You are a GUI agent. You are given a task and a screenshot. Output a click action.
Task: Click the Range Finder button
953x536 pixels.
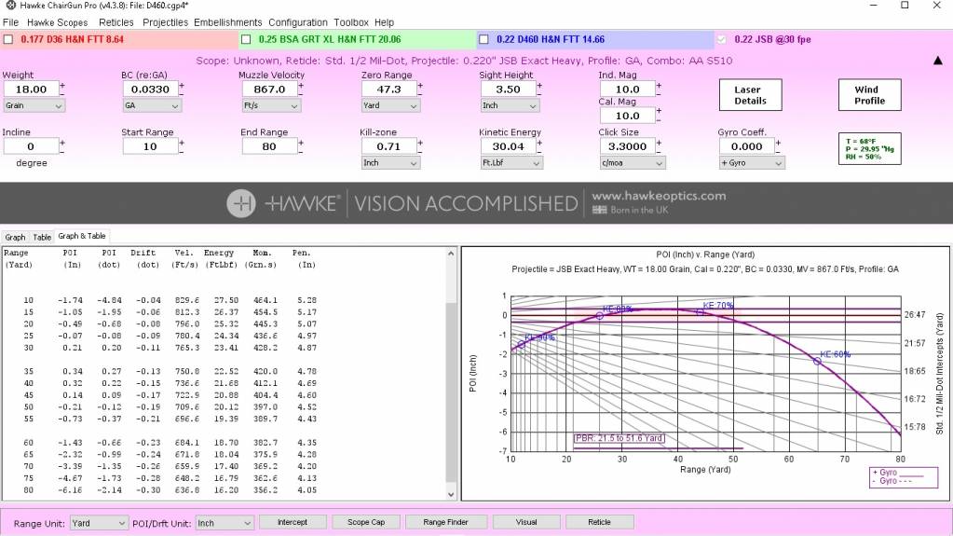tap(445, 522)
